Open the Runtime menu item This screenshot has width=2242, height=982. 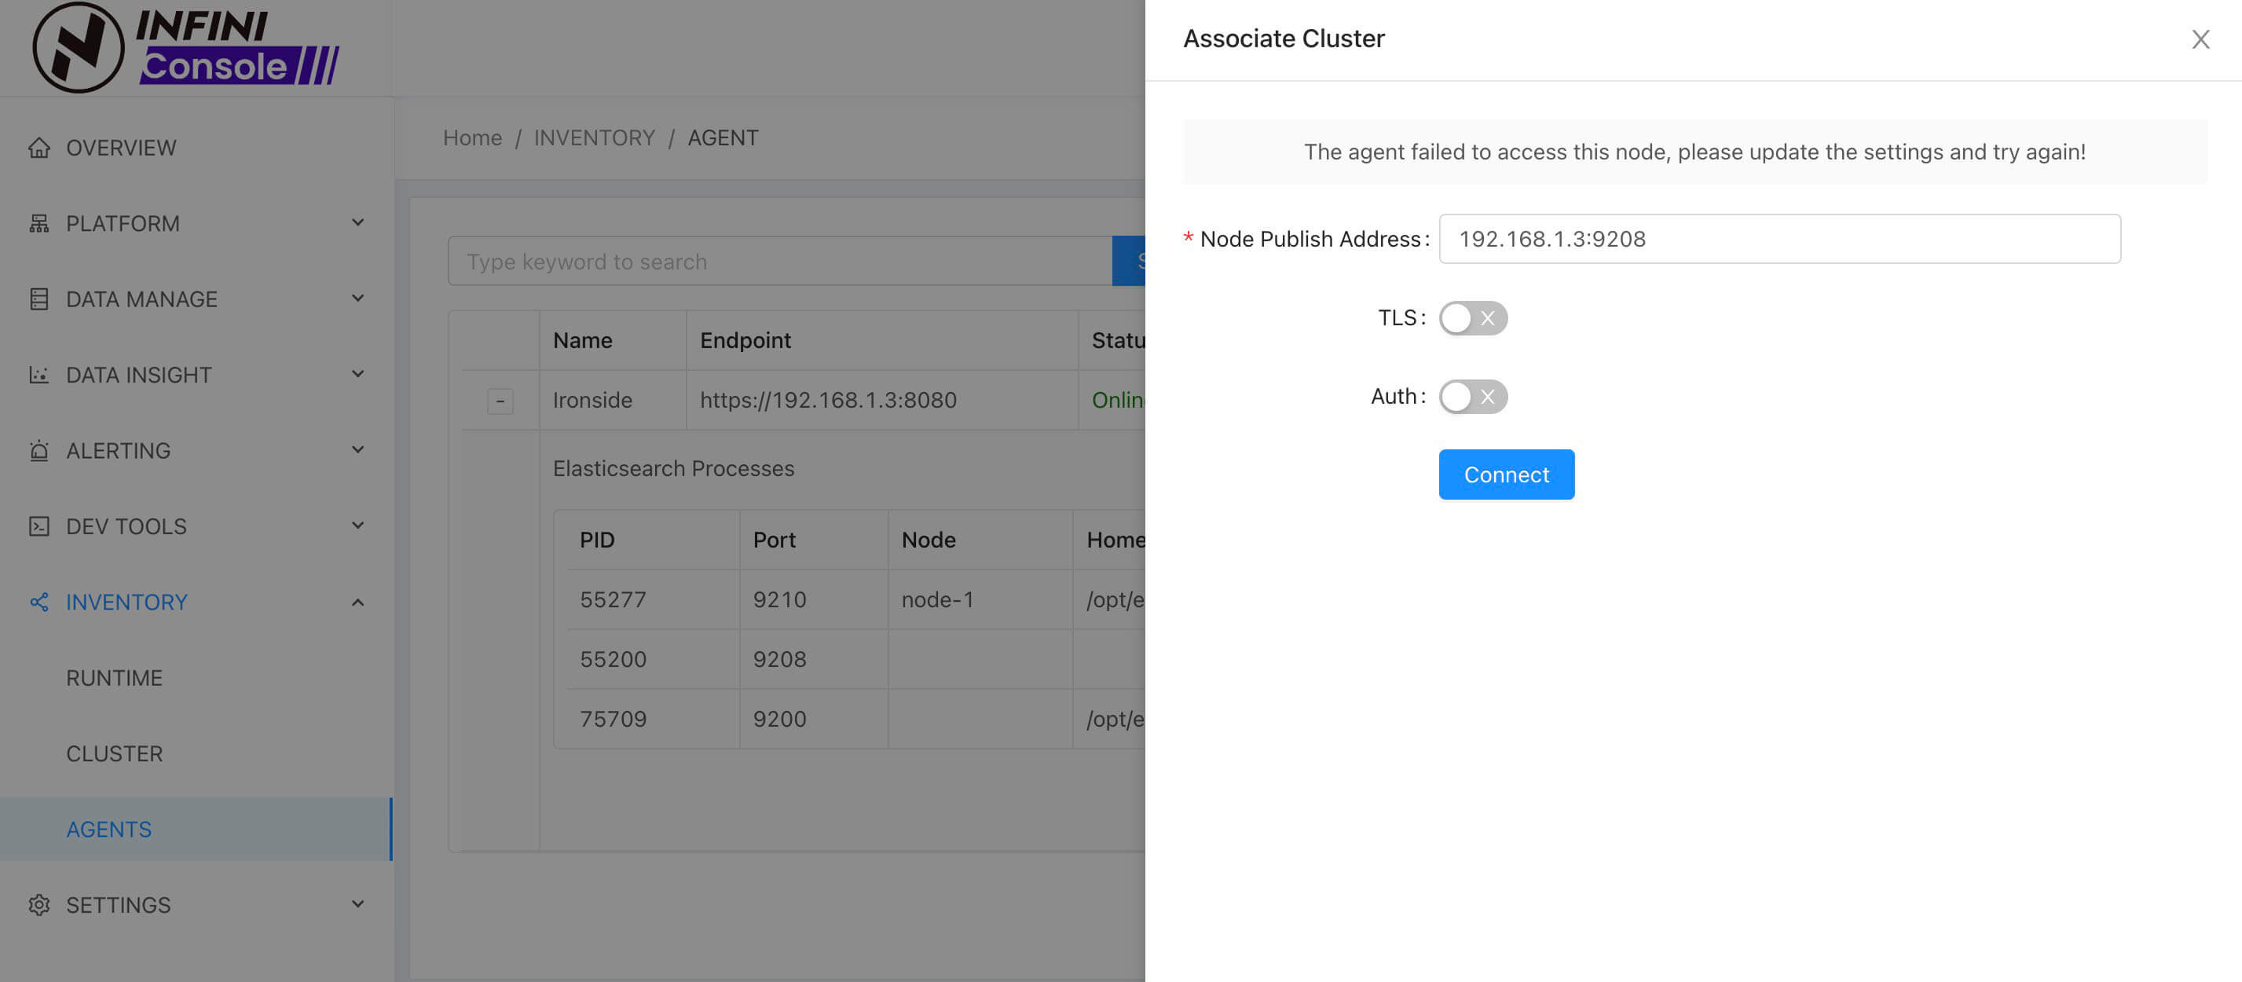[x=114, y=678]
